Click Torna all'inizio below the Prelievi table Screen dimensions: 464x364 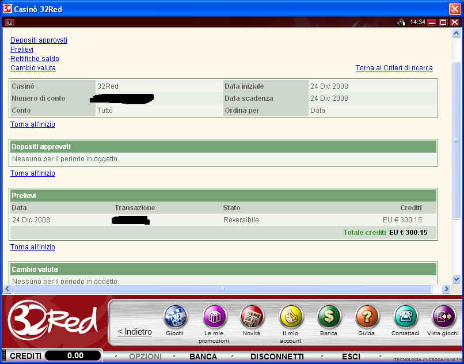(33, 247)
